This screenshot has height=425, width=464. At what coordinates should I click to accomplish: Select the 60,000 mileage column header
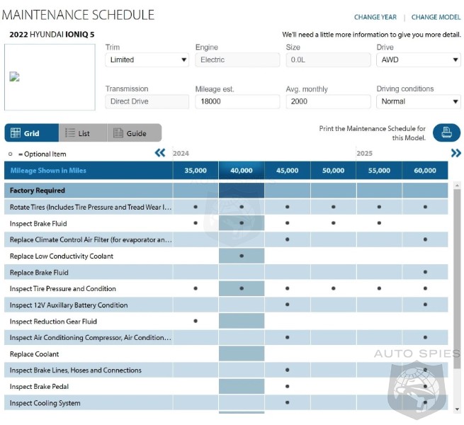pos(425,171)
